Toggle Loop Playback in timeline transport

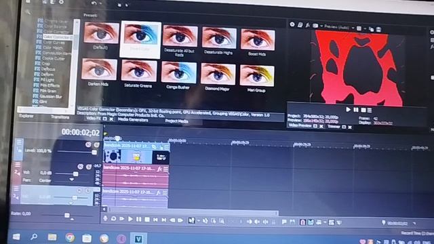(x=113, y=218)
